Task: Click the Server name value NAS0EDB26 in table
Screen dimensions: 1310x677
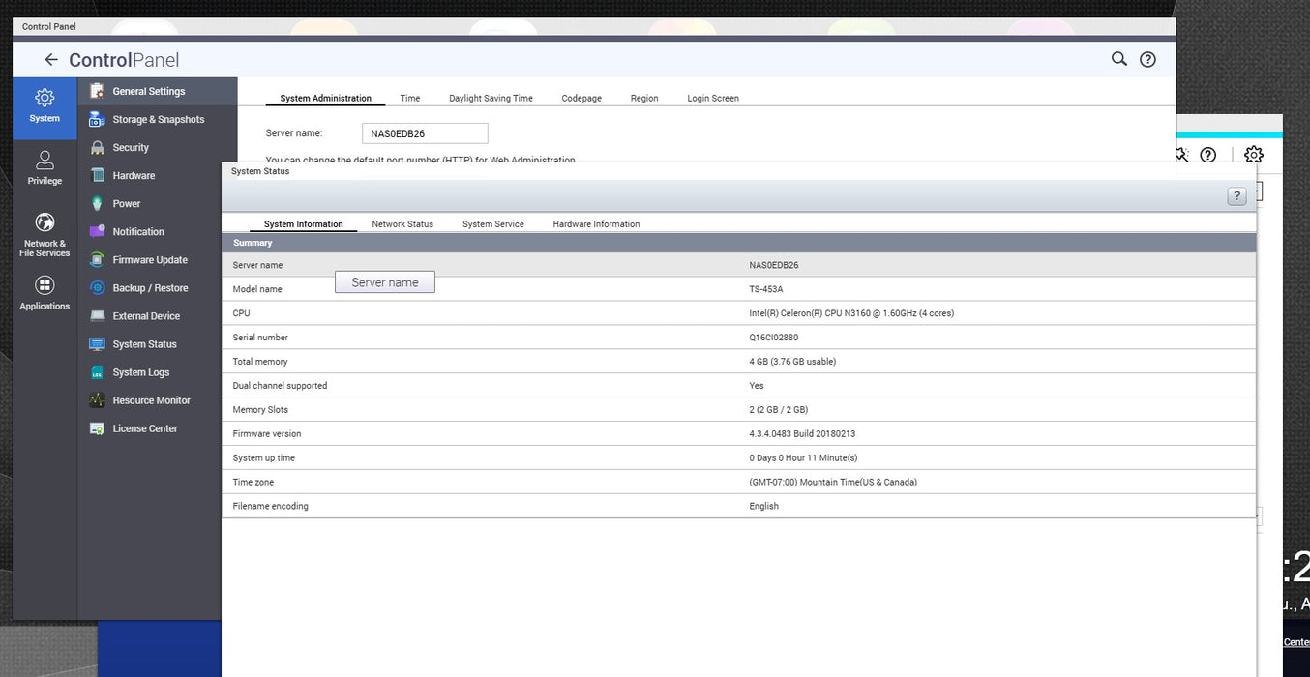Action: [774, 265]
